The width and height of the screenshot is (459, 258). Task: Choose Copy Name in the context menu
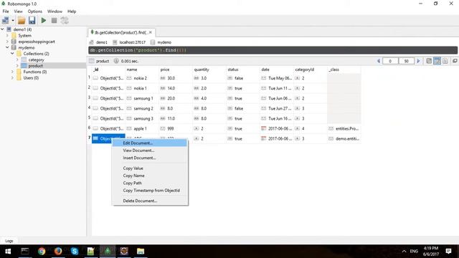[x=150, y=176]
